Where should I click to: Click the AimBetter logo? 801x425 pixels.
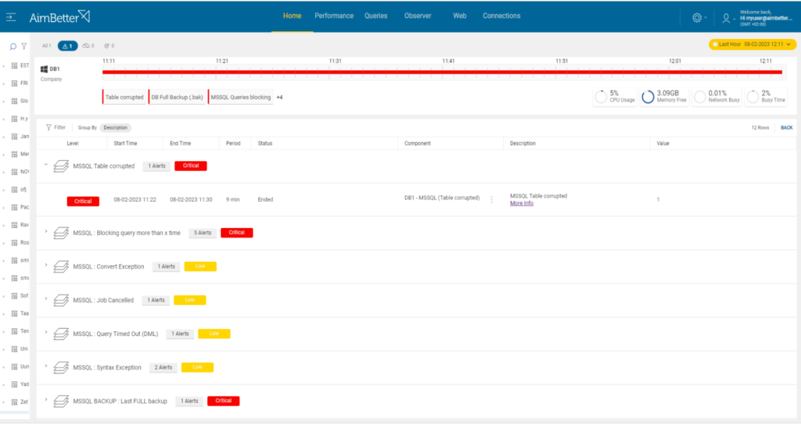59,17
